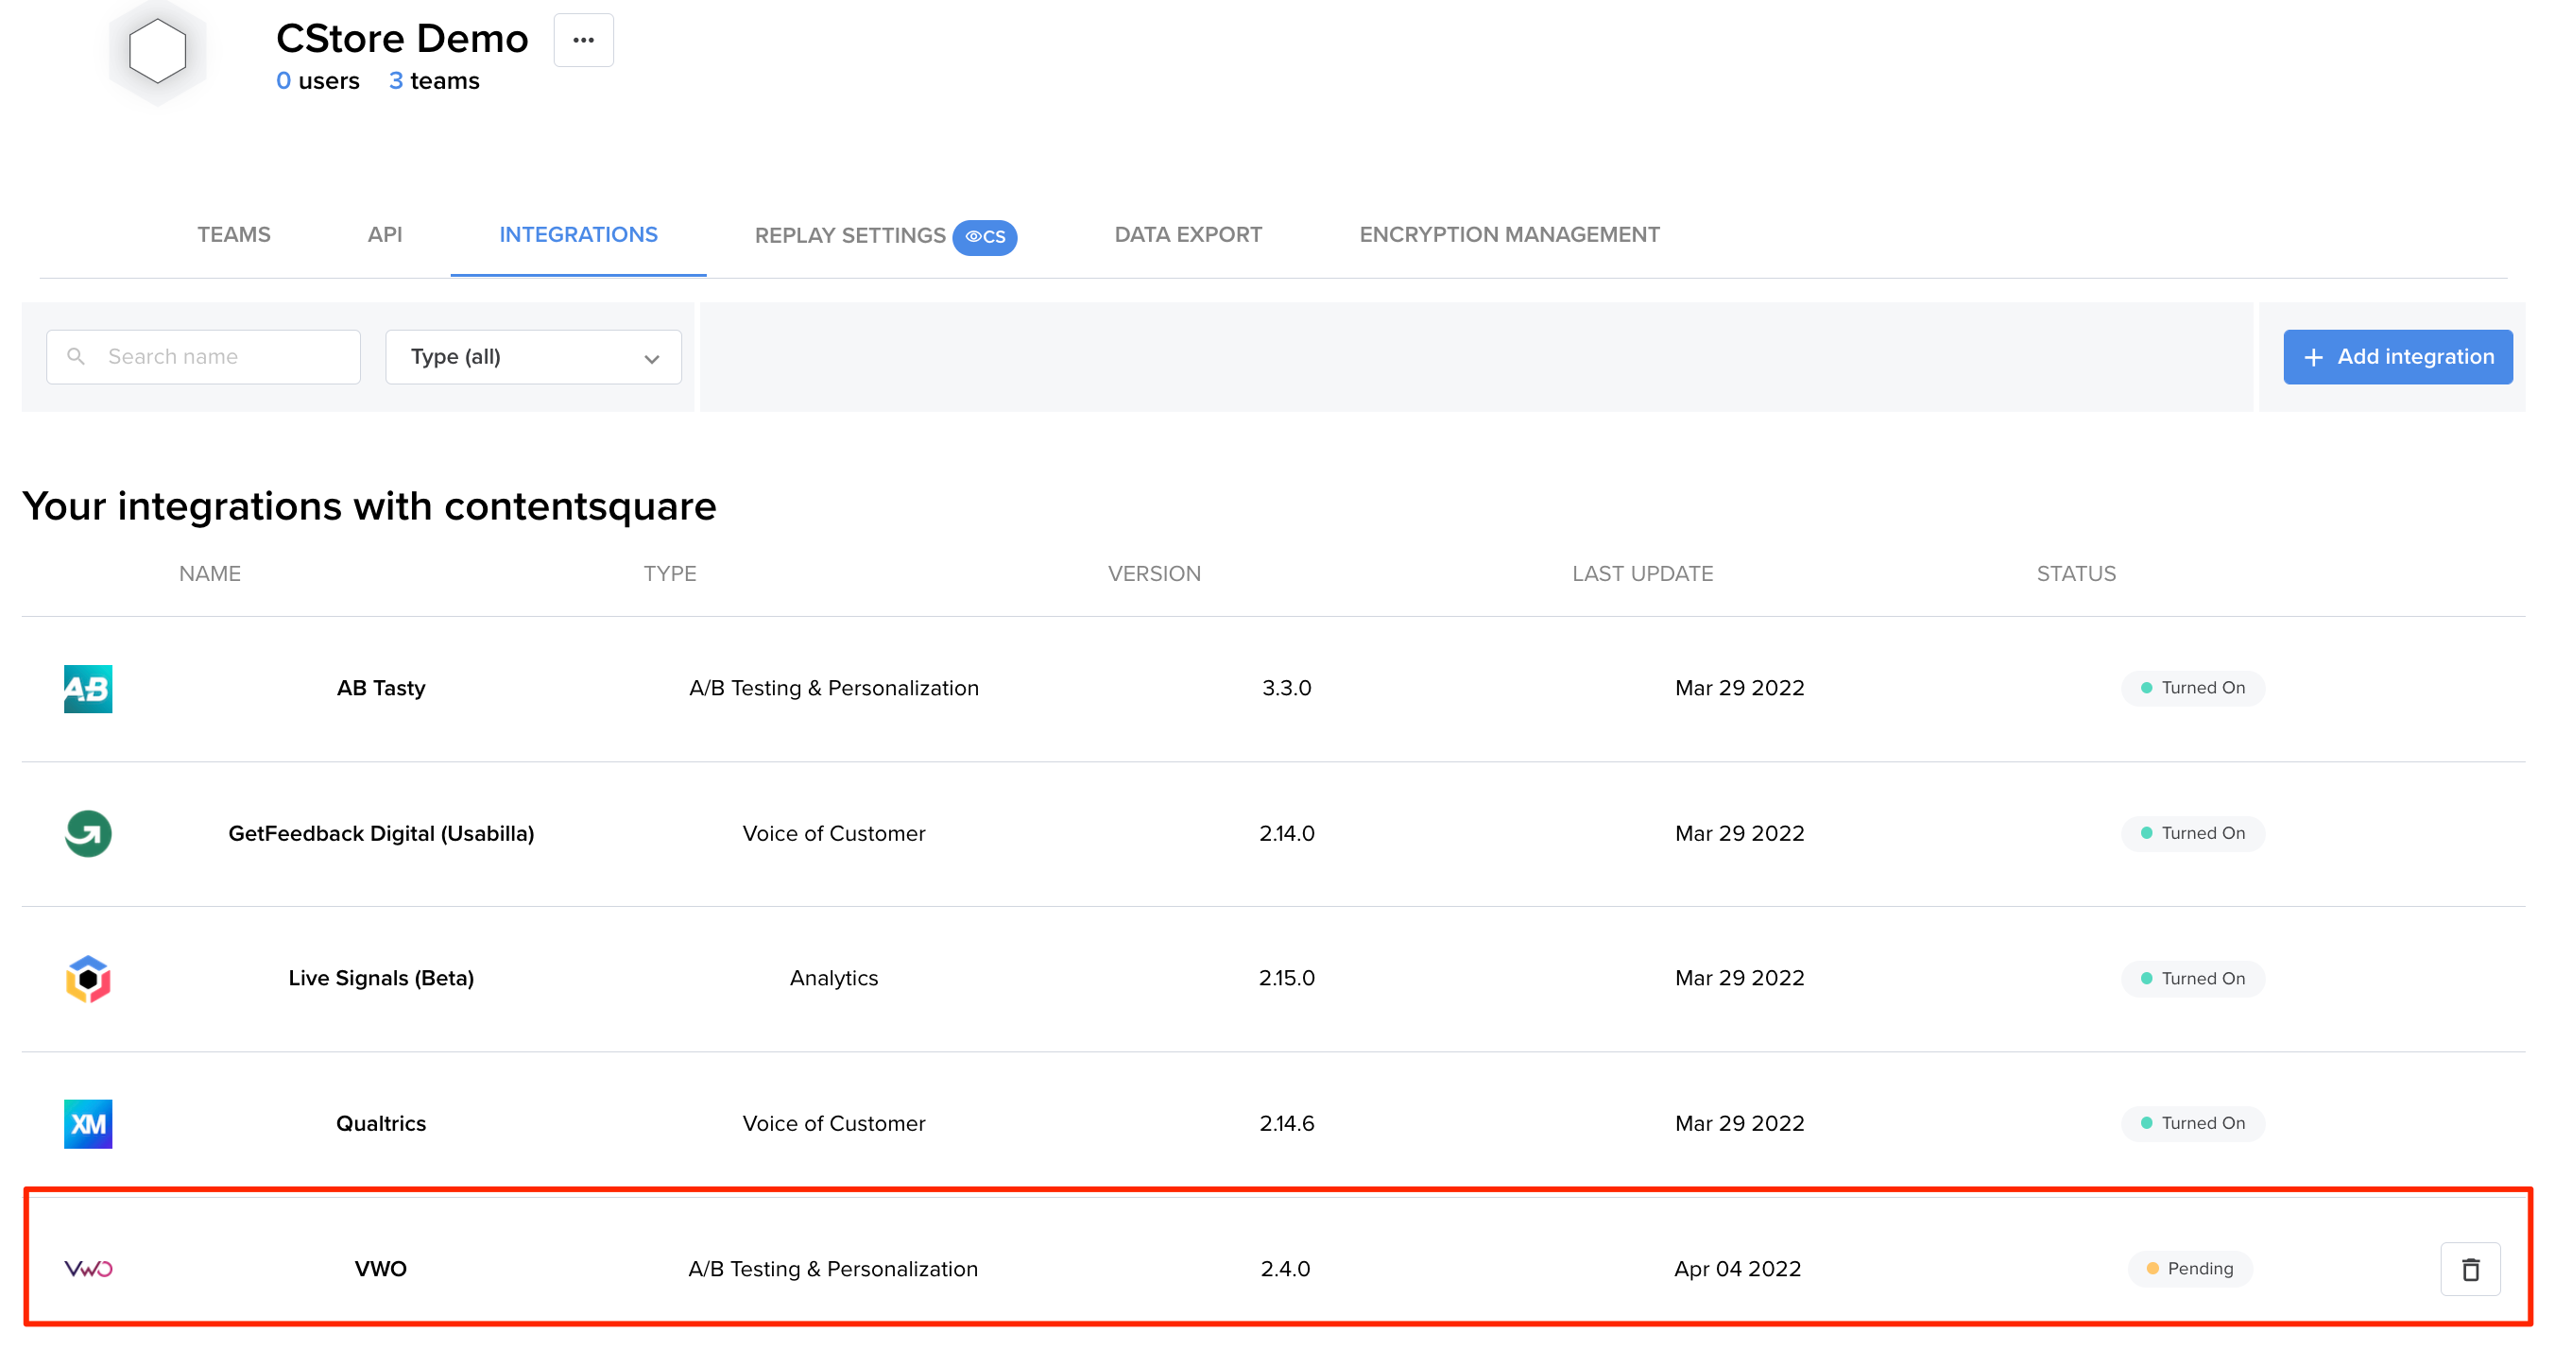
Task: Click the Add integration button
Action: 2397,357
